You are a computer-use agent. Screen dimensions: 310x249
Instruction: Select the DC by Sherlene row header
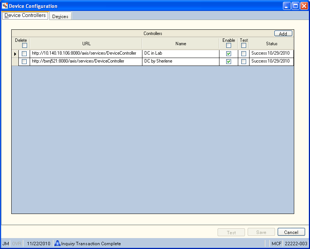coord(15,62)
